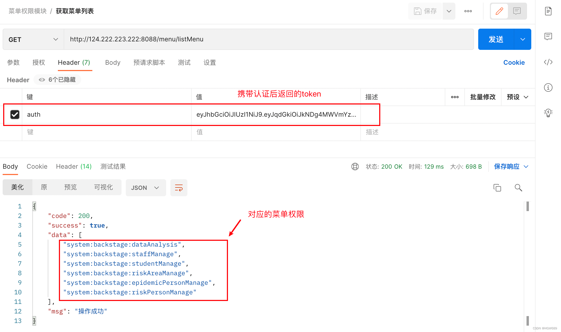Open the 设置 tab
This screenshot has height=332, width=561.
[210, 63]
